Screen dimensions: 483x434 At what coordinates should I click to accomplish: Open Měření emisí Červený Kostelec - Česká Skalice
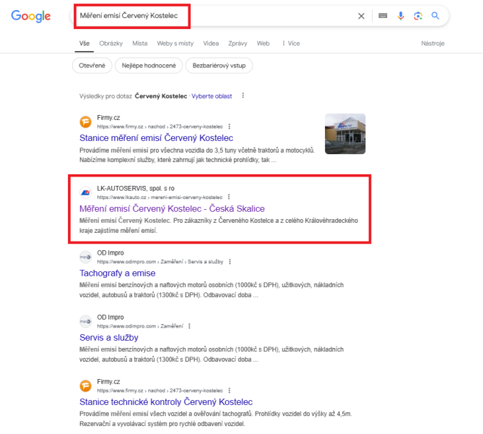(172, 208)
